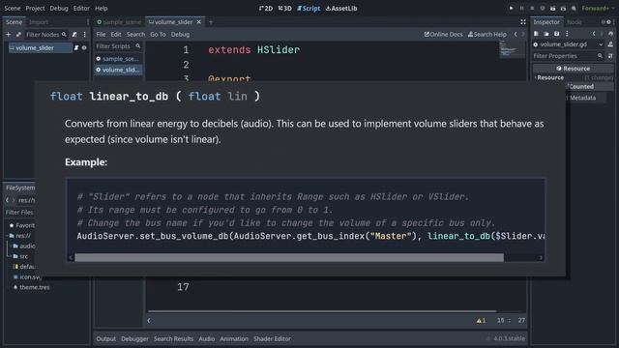Go to previous script in history

tap(516, 35)
